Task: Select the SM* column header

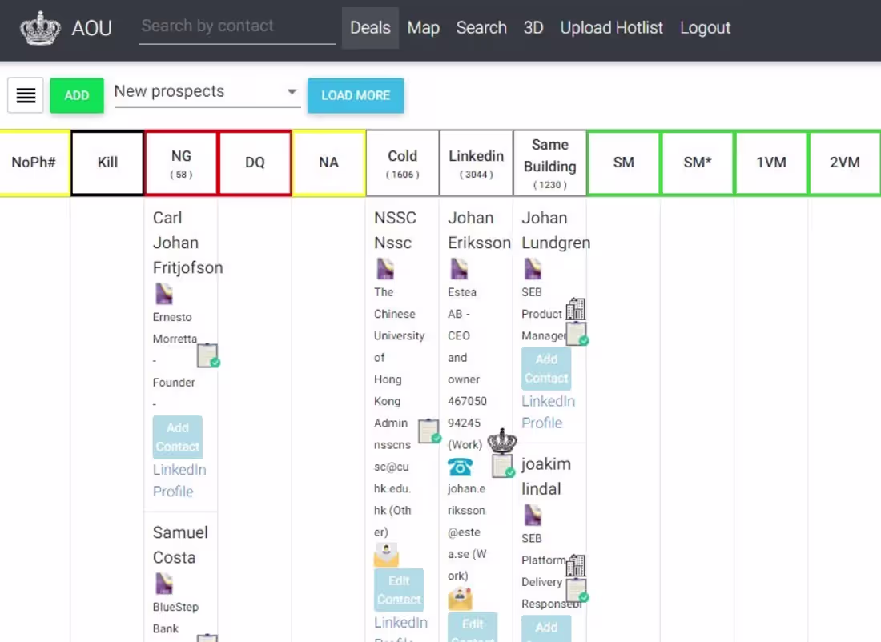Action: pos(698,163)
